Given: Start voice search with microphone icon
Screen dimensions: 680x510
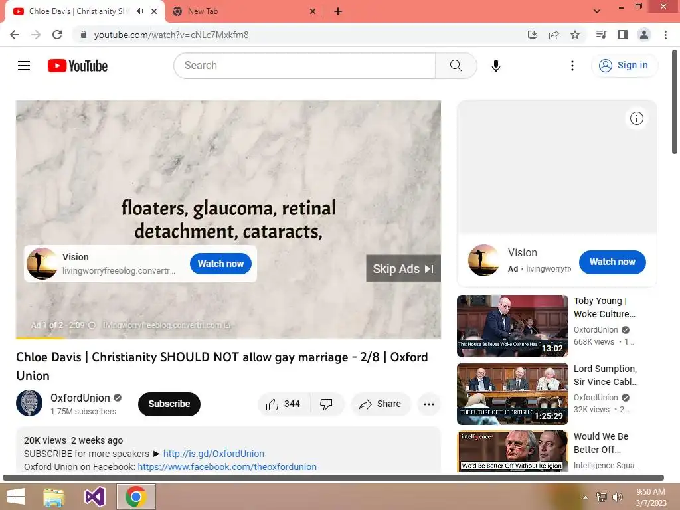Looking at the screenshot, I should [495, 66].
